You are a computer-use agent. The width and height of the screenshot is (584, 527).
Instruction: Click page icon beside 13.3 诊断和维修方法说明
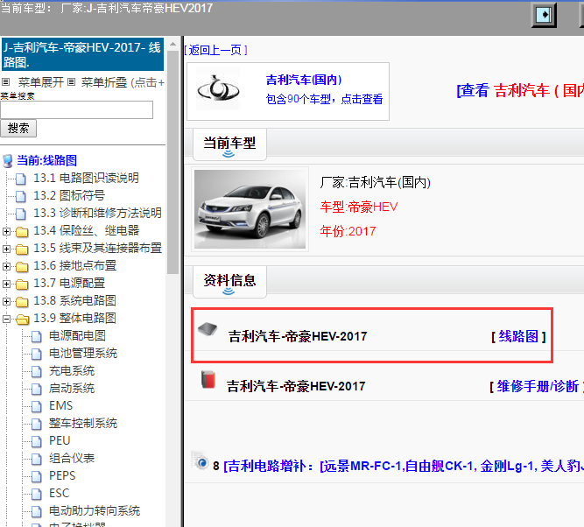pyautogui.click(x=21, y=214)
